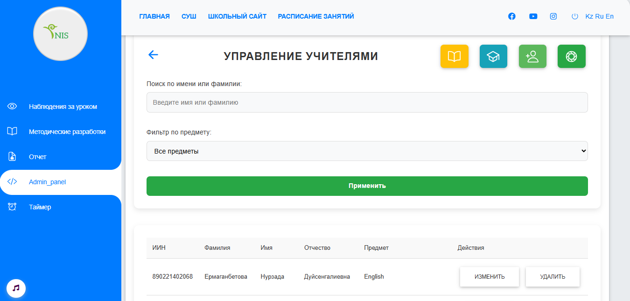The image size is (630, 301).
Task: Click the power logout icon in the header
Action: pos(574,16)
